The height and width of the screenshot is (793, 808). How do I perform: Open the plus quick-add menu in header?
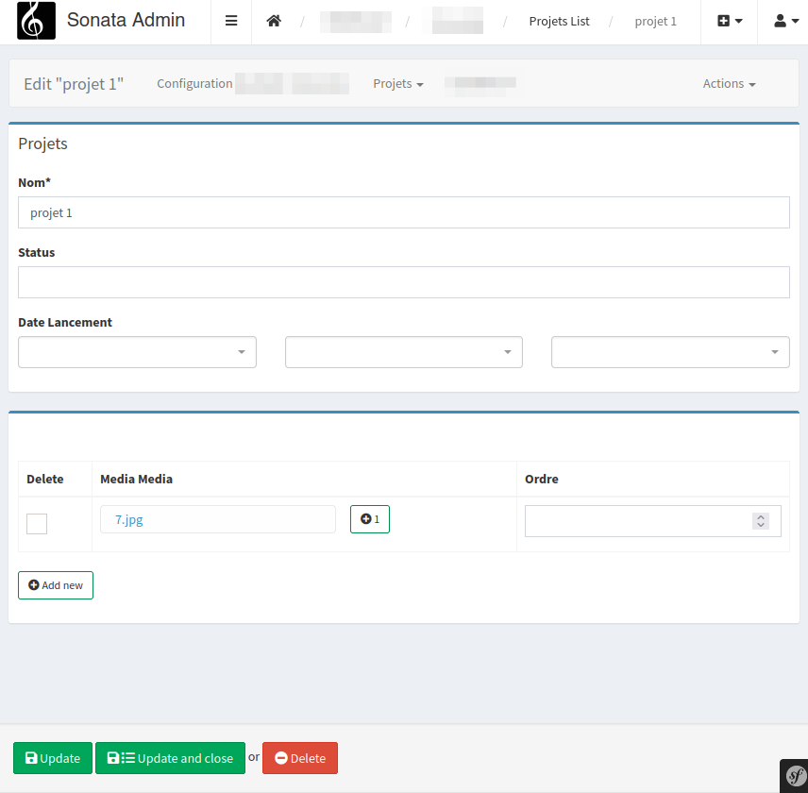point(729,21)
